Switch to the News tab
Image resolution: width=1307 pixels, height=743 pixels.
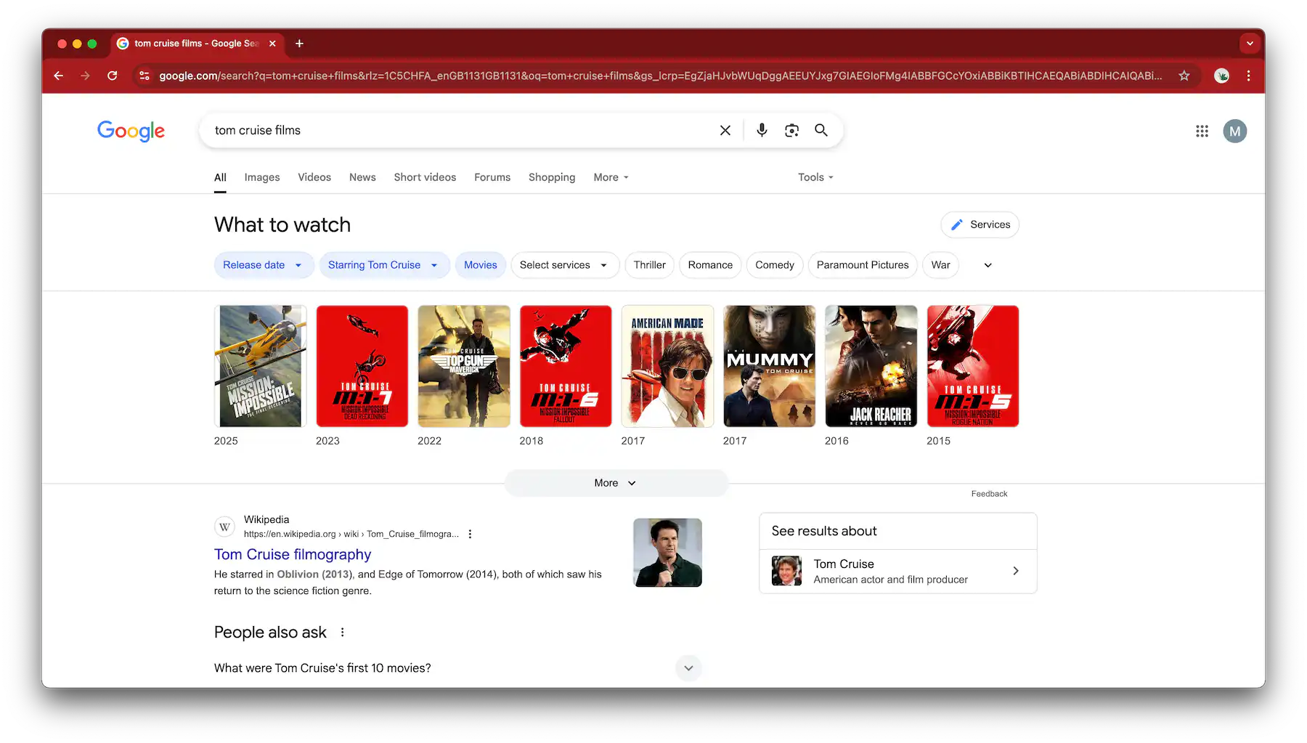pyautogui.click(x=362, y=177)
